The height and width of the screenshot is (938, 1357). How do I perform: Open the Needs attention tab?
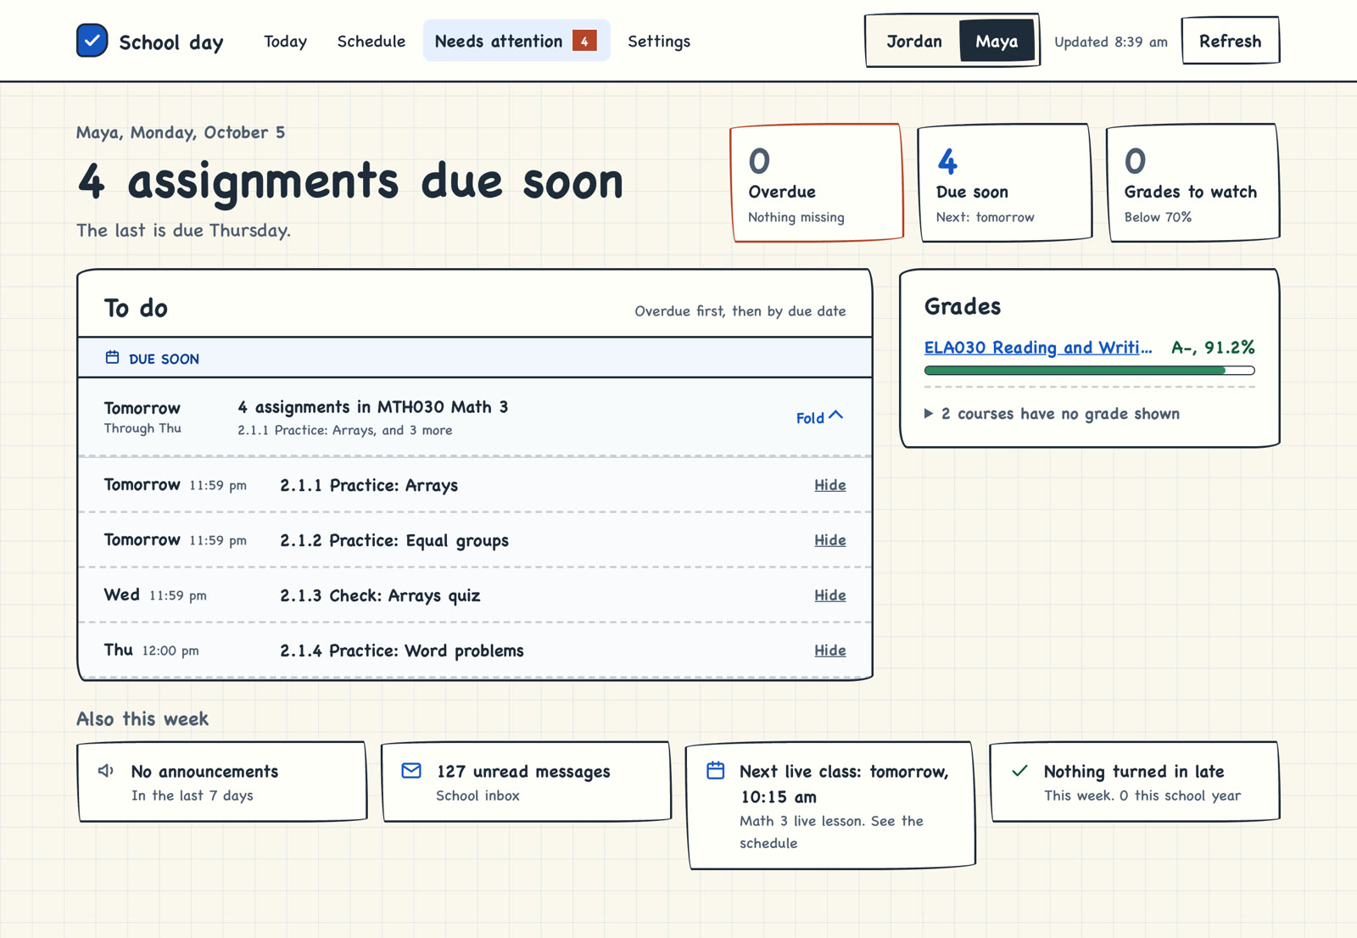[517, 41]
